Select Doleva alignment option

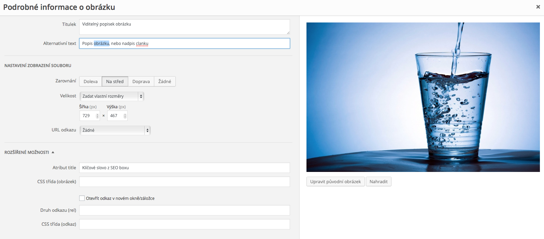90,82
